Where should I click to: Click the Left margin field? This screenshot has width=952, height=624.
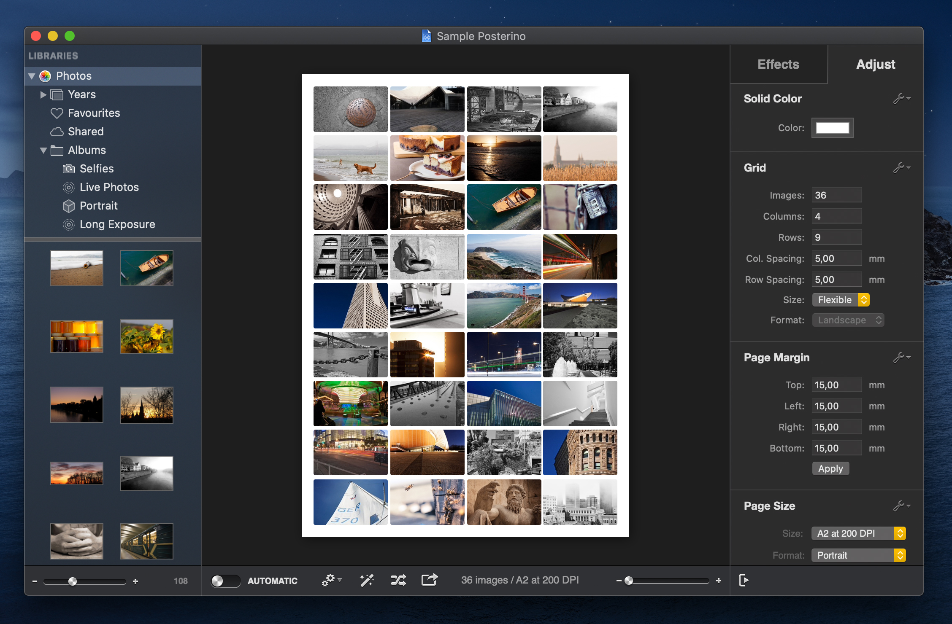(836, 406)
